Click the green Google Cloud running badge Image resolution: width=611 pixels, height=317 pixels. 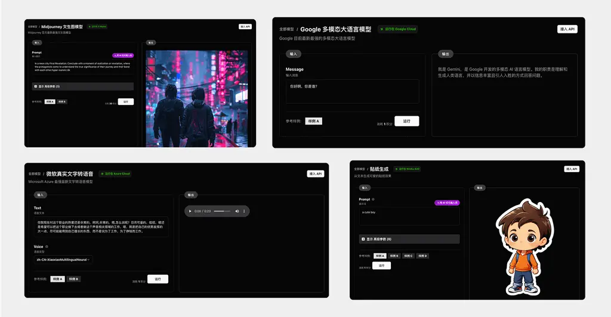398,29
